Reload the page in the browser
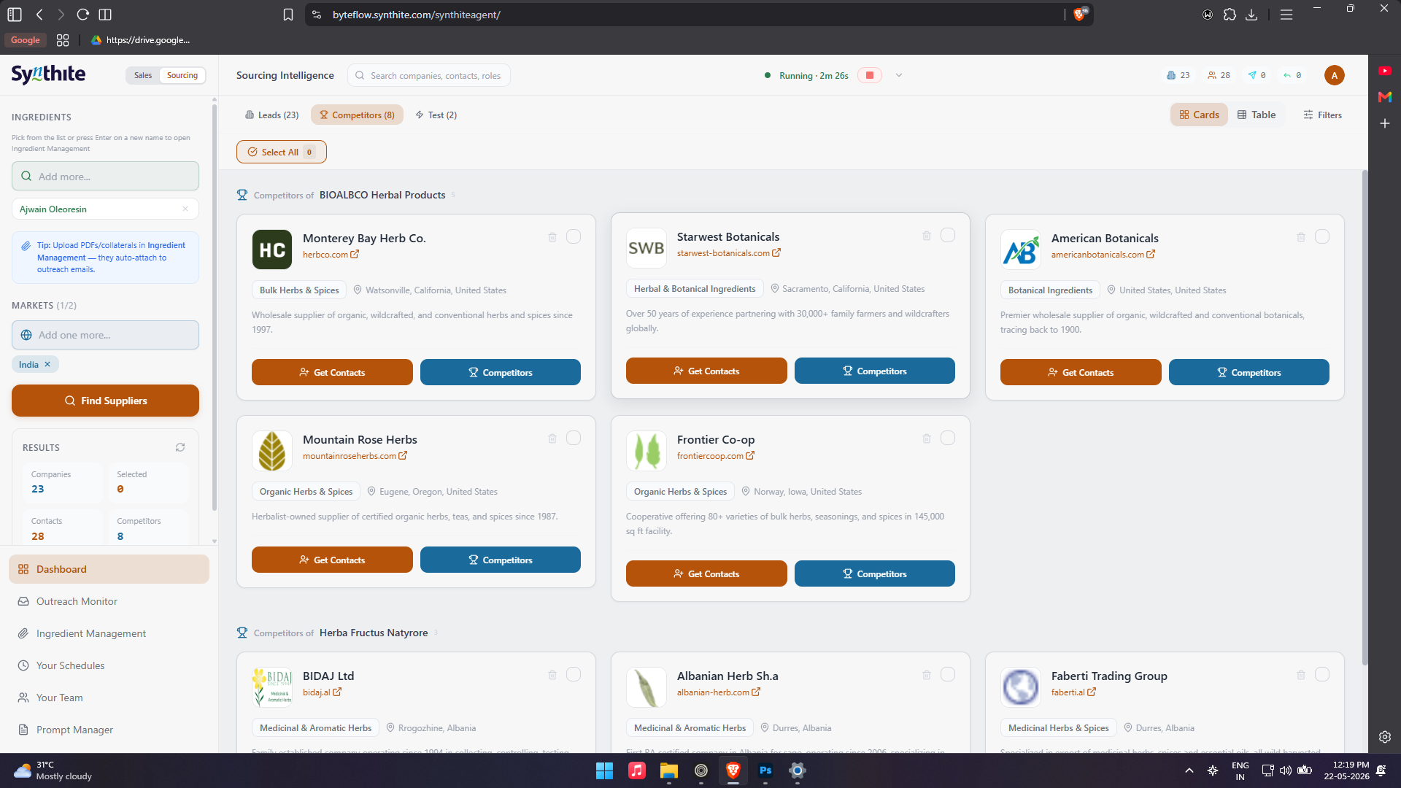The height and width of the screenshot is (788, 1401). 82,15
